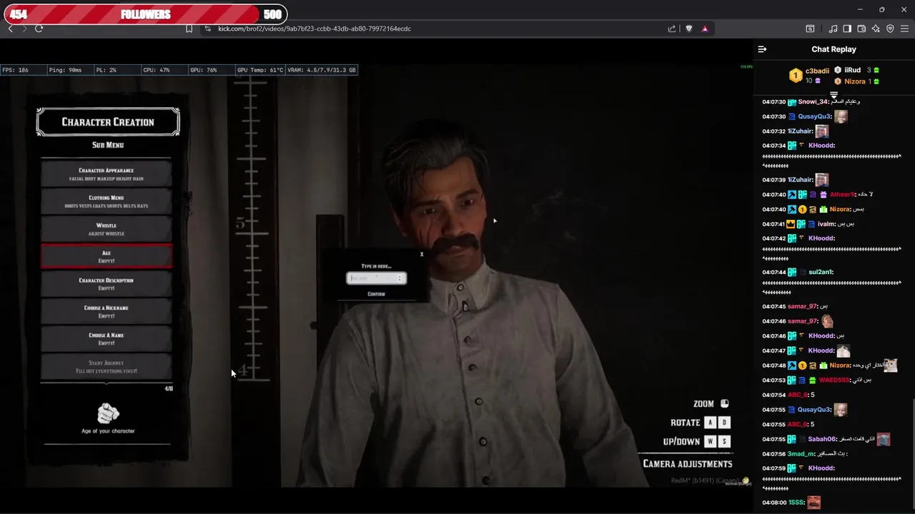The width and height of the screenshot is (915, 514).
Task: Open Character Description entry
Action: click(107, 284)
